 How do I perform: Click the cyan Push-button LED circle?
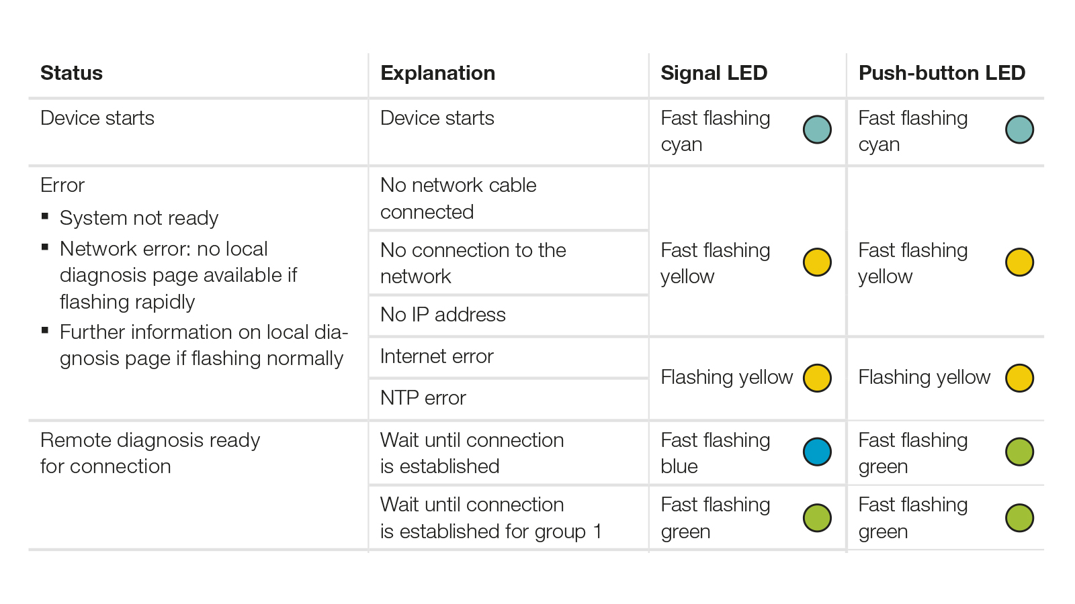[1019, 130]
